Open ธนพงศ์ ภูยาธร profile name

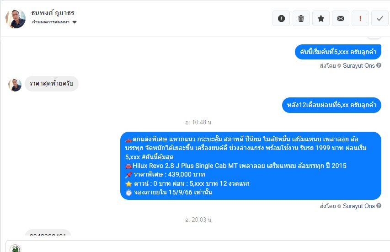point(53,13)
